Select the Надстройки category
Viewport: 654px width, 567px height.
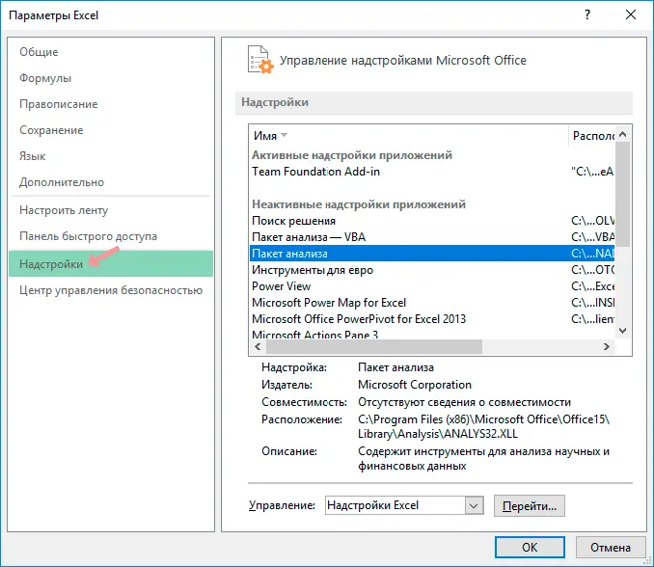click(x=111, y=263)
